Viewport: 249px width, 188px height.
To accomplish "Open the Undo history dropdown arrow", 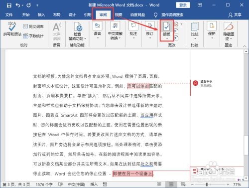I will pyautogui.click(x=22, y=5).
